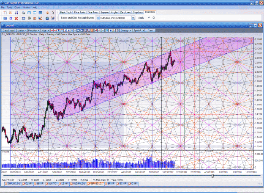The width and height of the screenshot is (264, 193).
Task: Click the globe icon in toolbar
Action: point(47,18)
